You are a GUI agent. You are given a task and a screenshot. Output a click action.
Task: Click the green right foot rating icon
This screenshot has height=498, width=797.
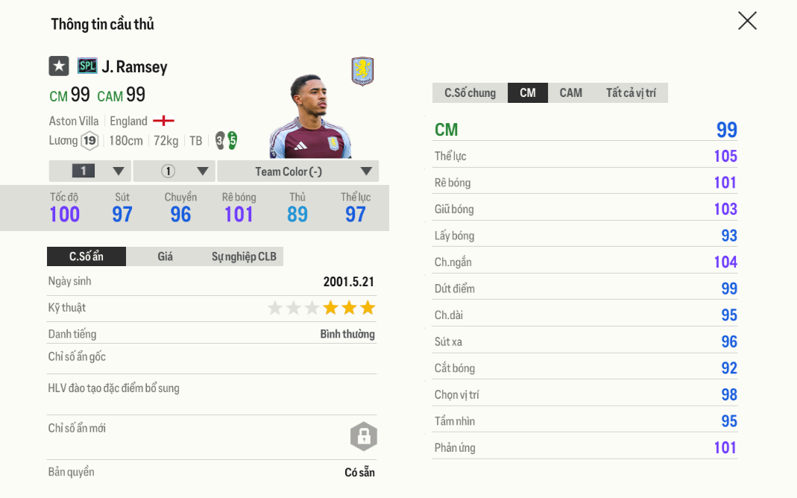[x=232, y=140]
